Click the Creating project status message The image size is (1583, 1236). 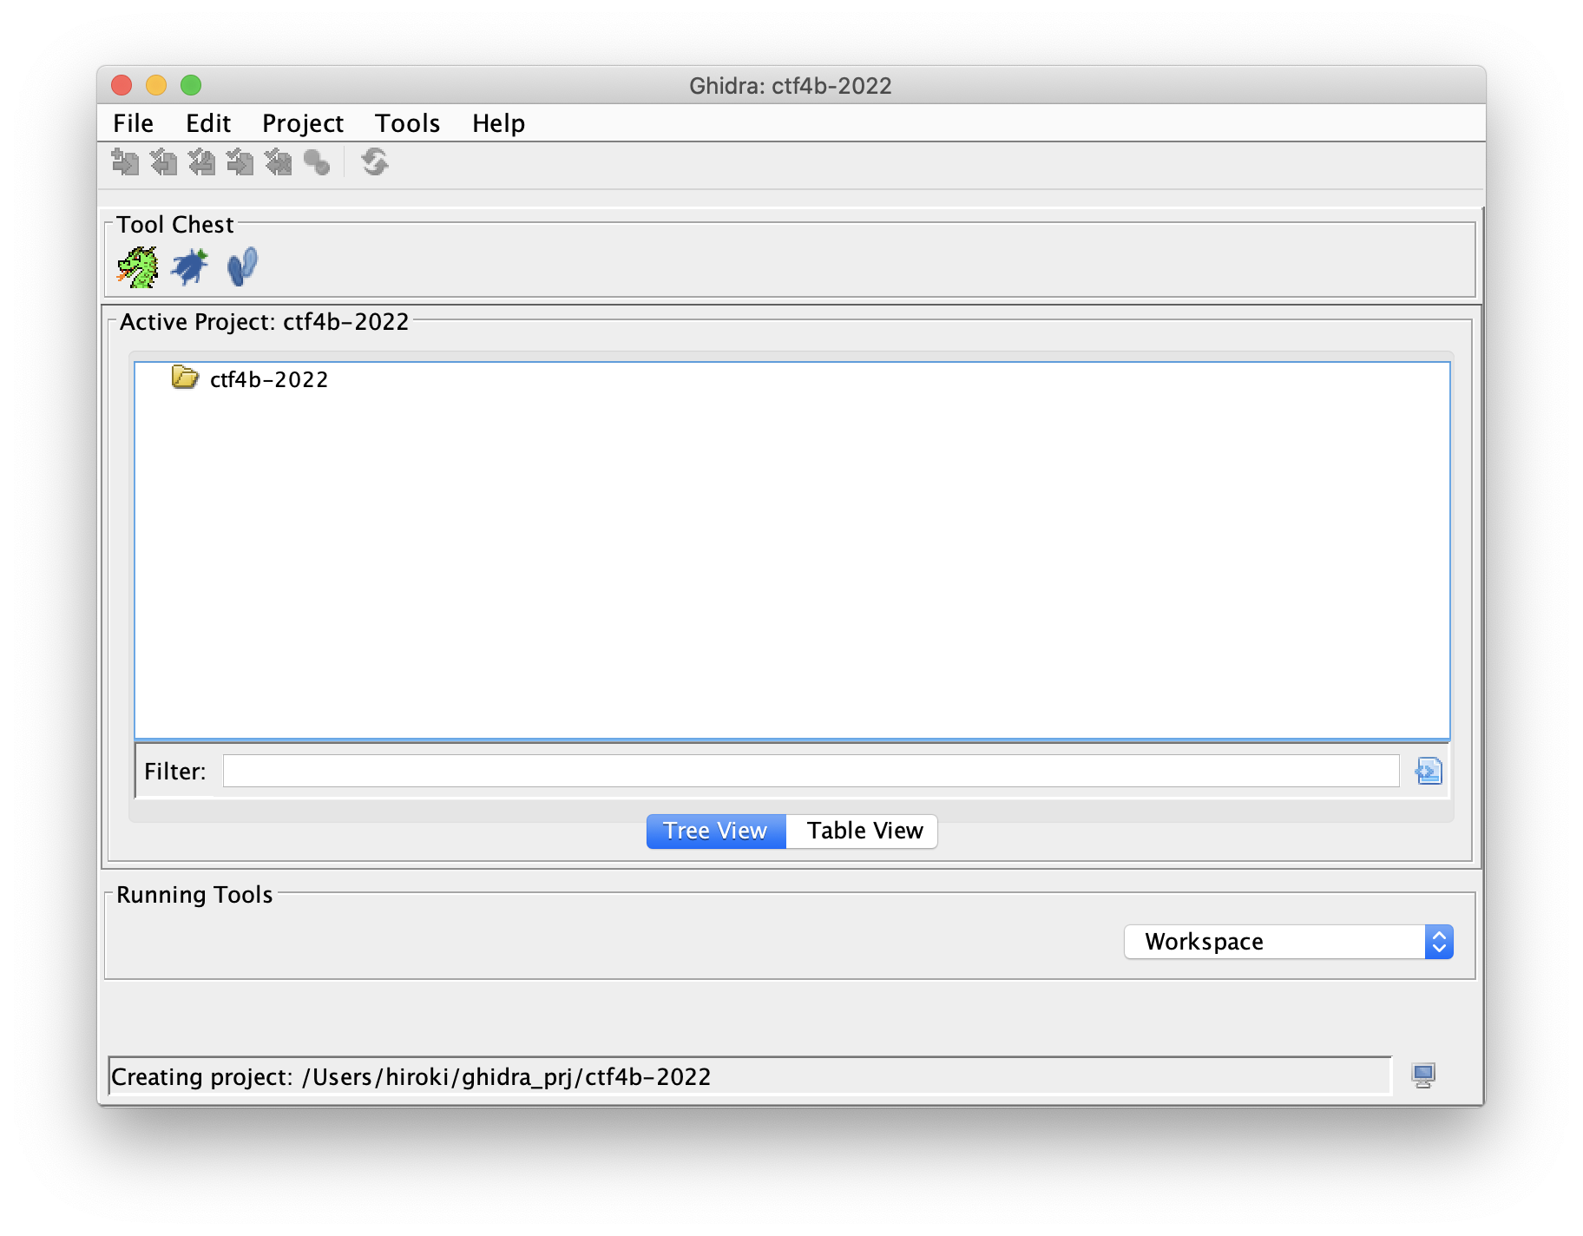411,1077
